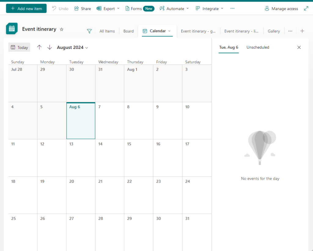Select the August 15 calendar cell
Screen dimensions: 313x251
138,158
